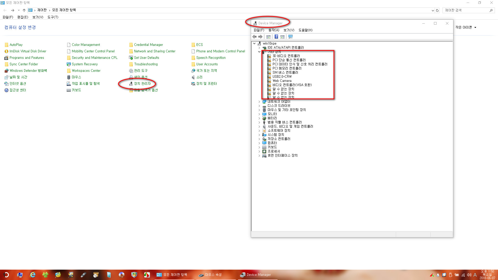Image resolution: width=498 pixels, height=280 pixels.
Task: Click Device Manager toolbar forward arrow
Action: (260, 37)
